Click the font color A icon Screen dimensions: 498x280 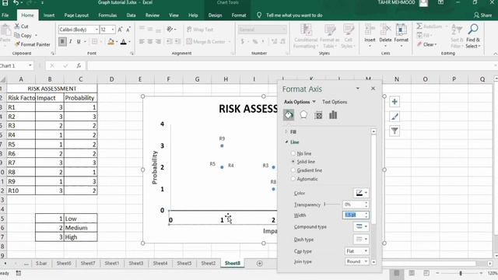pyautogui.click(x=124, y=41)
